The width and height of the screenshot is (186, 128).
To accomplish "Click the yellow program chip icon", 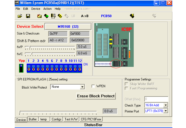I will pos(60,16).
